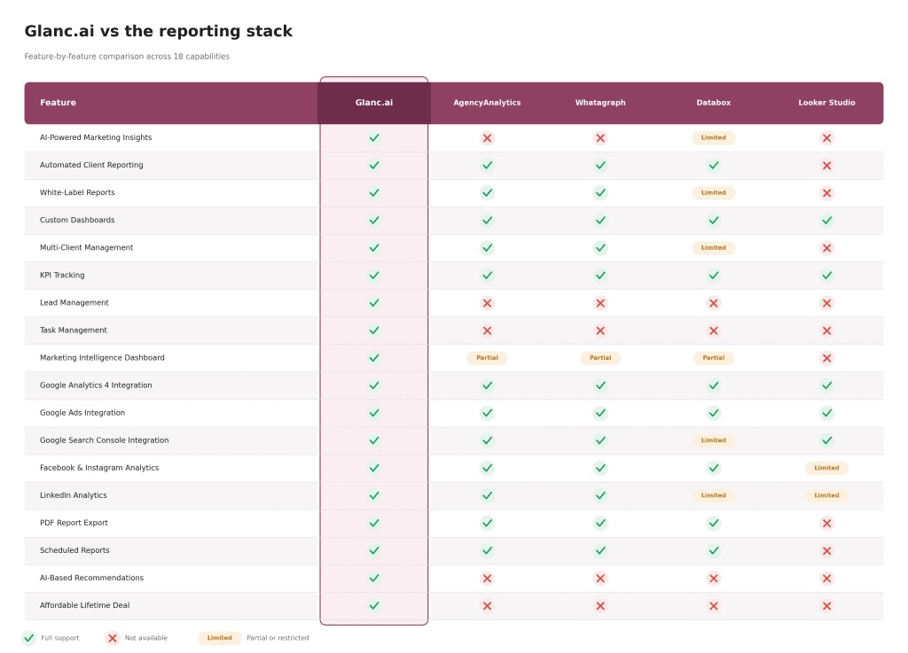Click the 'Google Ads Integration' row label

82,413
